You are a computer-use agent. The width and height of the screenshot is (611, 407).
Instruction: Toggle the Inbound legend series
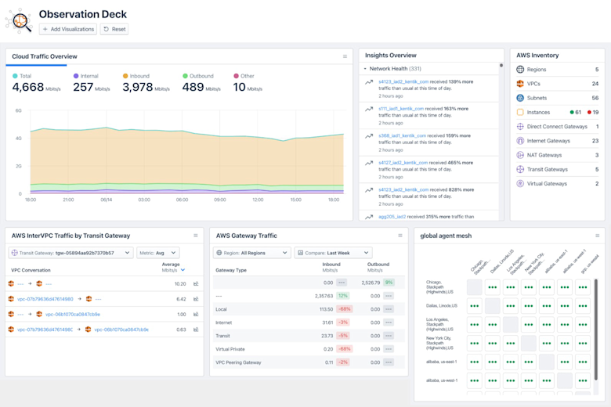136,76
